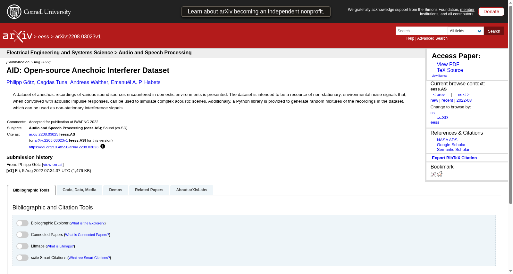
Task: Click eess in the breadcrumb
Action: [x=44, y=37]
